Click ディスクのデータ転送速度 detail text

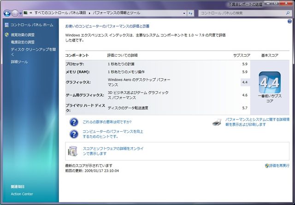coord(128,108)
